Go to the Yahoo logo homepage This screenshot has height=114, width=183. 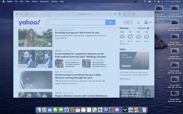30,22
